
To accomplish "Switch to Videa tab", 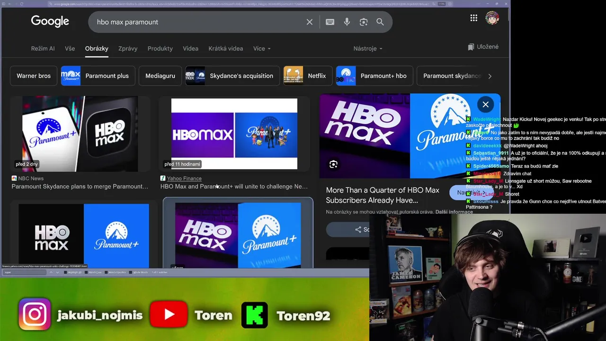I will tap(190, 48).
